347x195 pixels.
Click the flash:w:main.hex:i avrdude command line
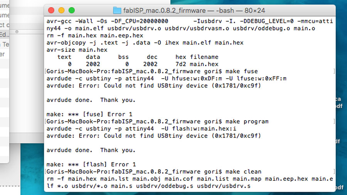coord(141,129)
